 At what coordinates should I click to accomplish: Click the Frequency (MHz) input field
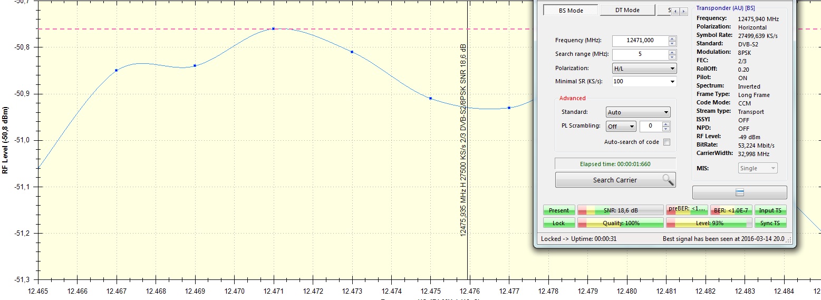click(640, 41)
